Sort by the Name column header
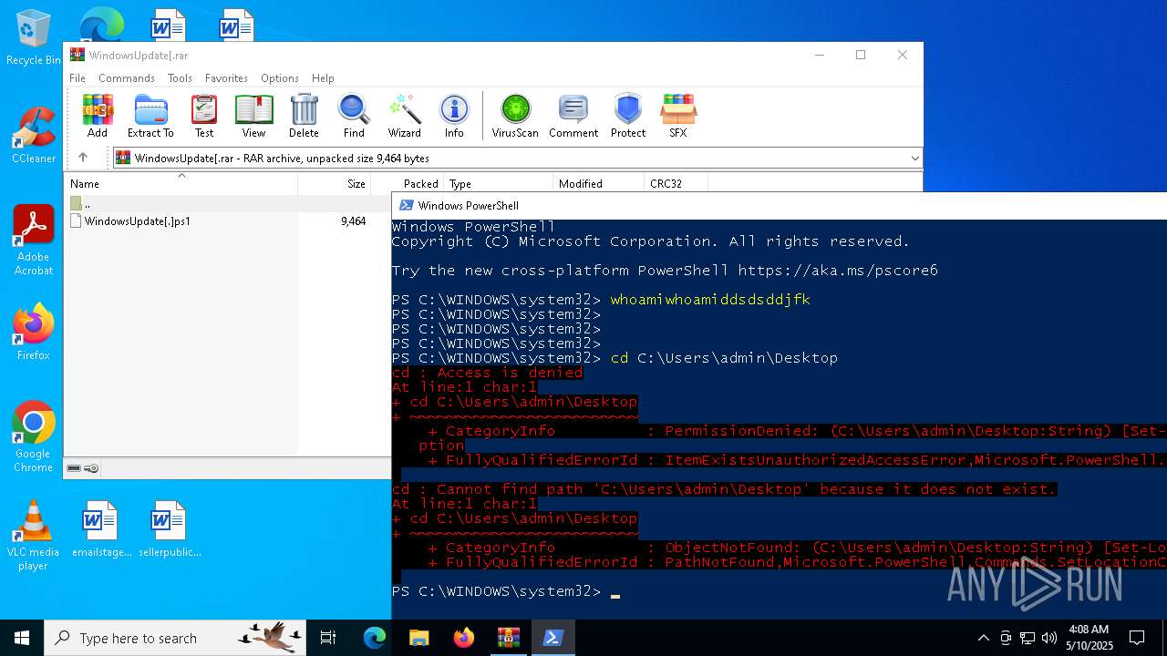The image size is (1167, 656). (181, 183)
